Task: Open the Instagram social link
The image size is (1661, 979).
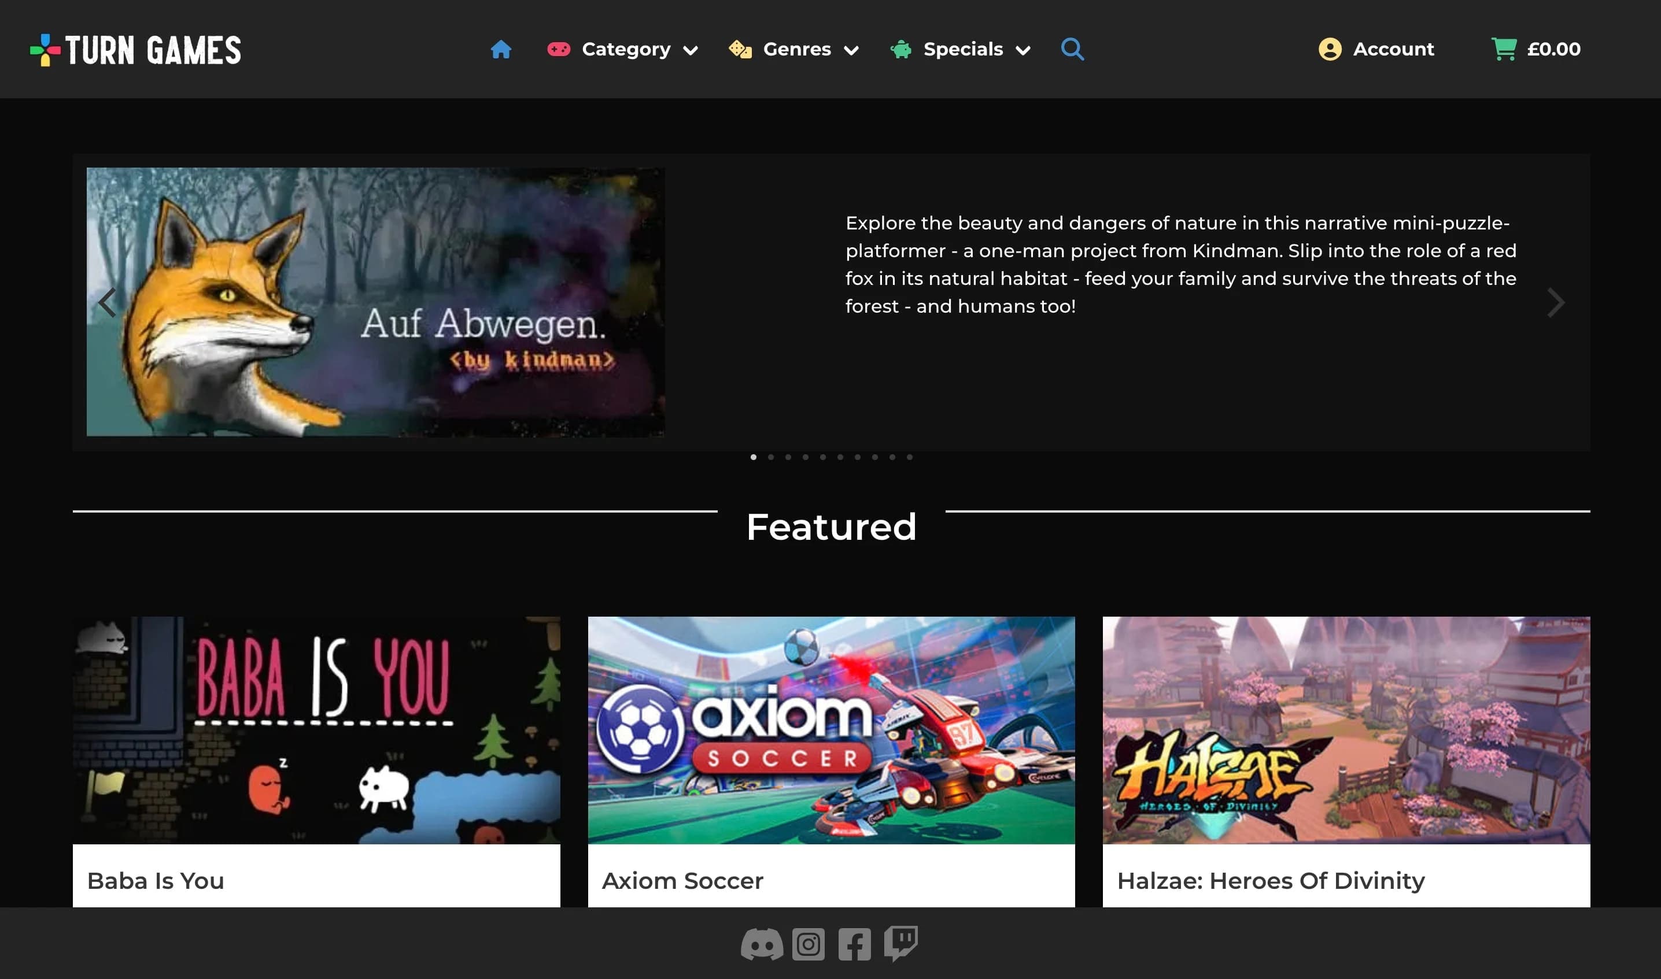Action: coord(808,944)
